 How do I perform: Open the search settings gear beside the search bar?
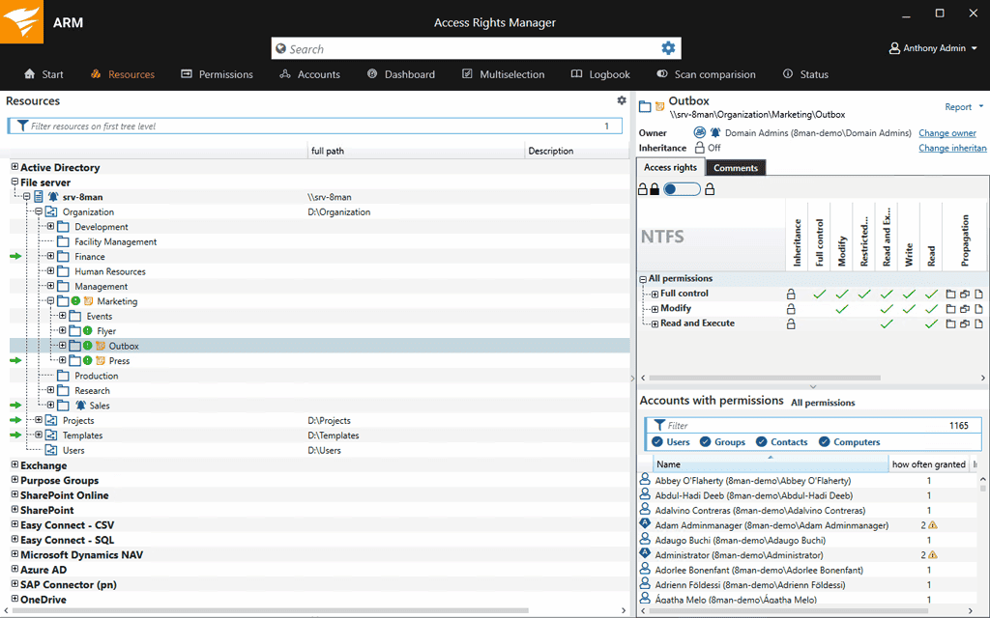667,47
